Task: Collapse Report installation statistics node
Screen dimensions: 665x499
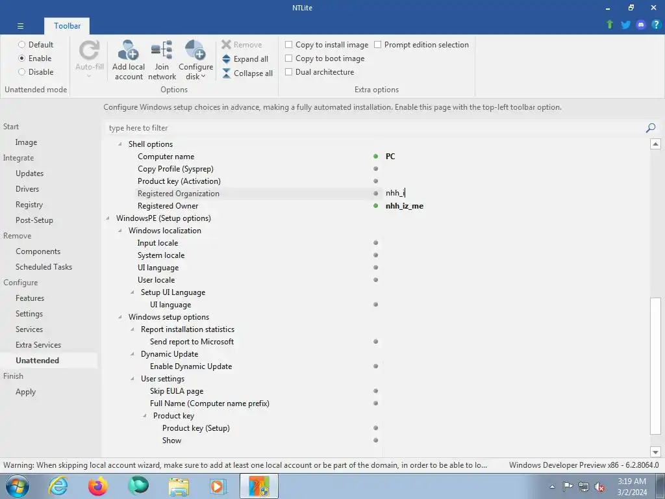Action: [x=132, y=329]
